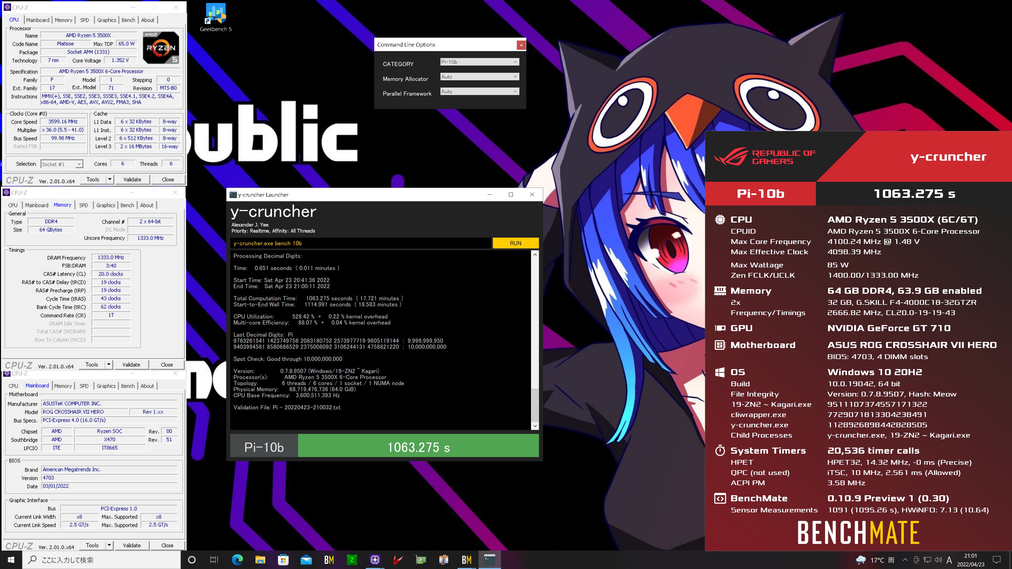
Task: Open Cortana from the taskbar
Action: pos(192,560)
